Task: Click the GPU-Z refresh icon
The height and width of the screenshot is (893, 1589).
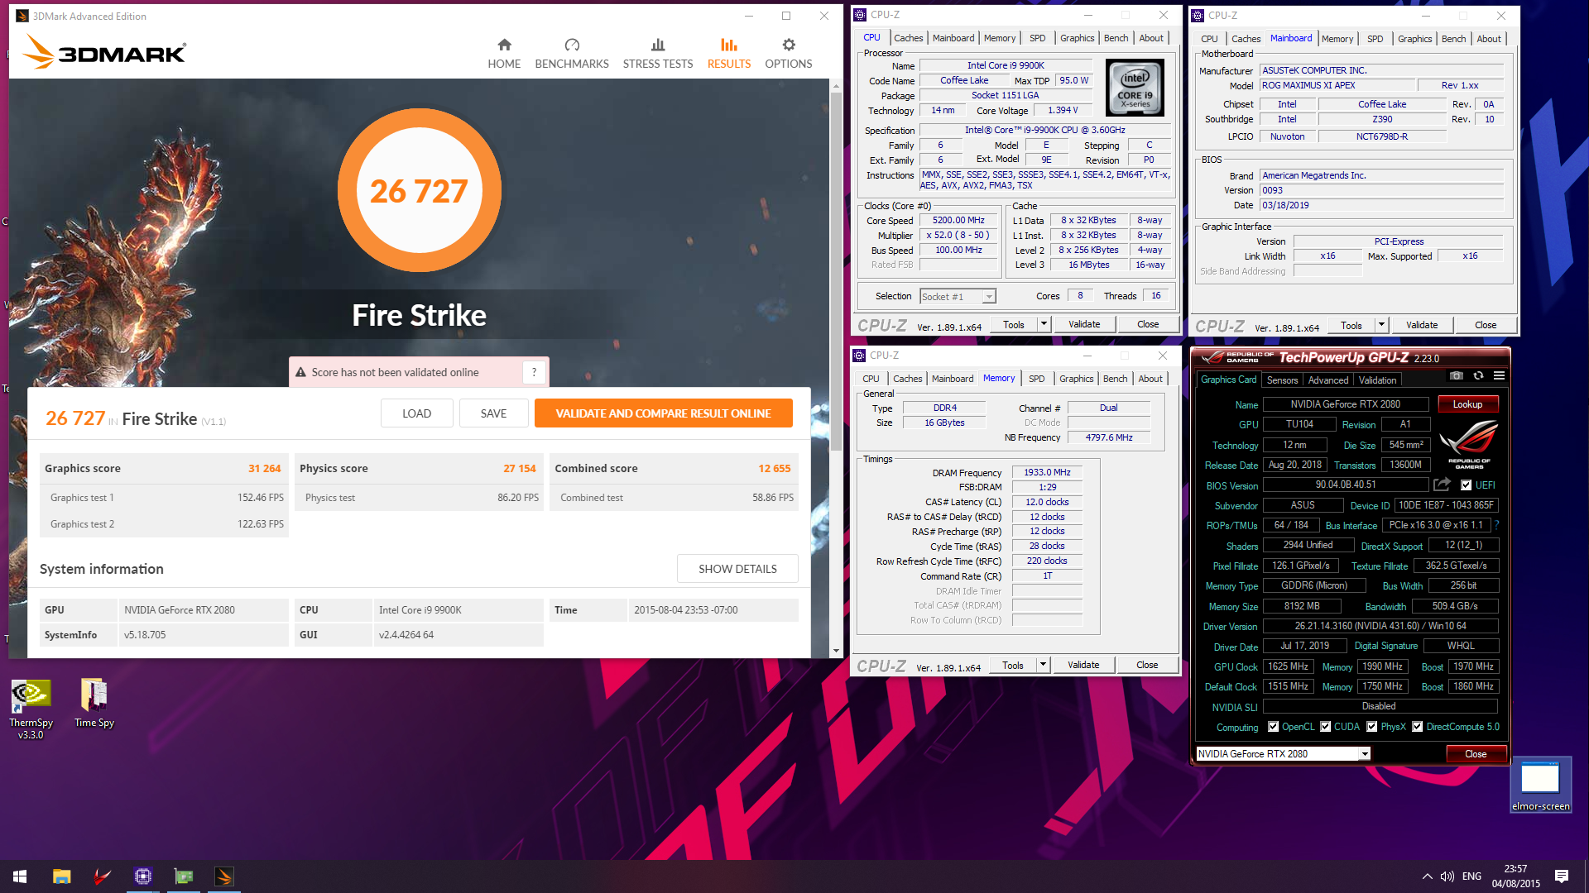Action: (x=1478, y=376)
